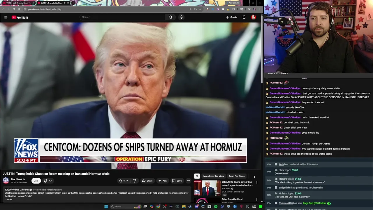Screen dimensions: 373x210
Task: Click 'Ladyclinks has gifted a sub' event
Action: tap(301, 188)
